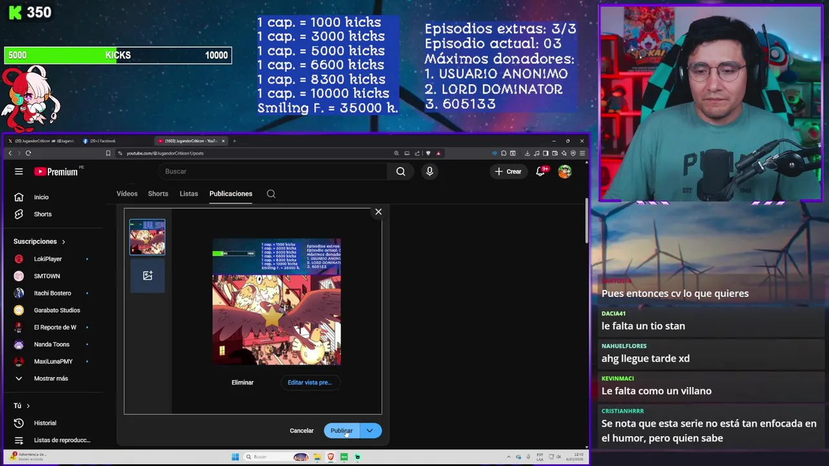
Task: Click the Publicar button
Action: (x=341, y=430)
